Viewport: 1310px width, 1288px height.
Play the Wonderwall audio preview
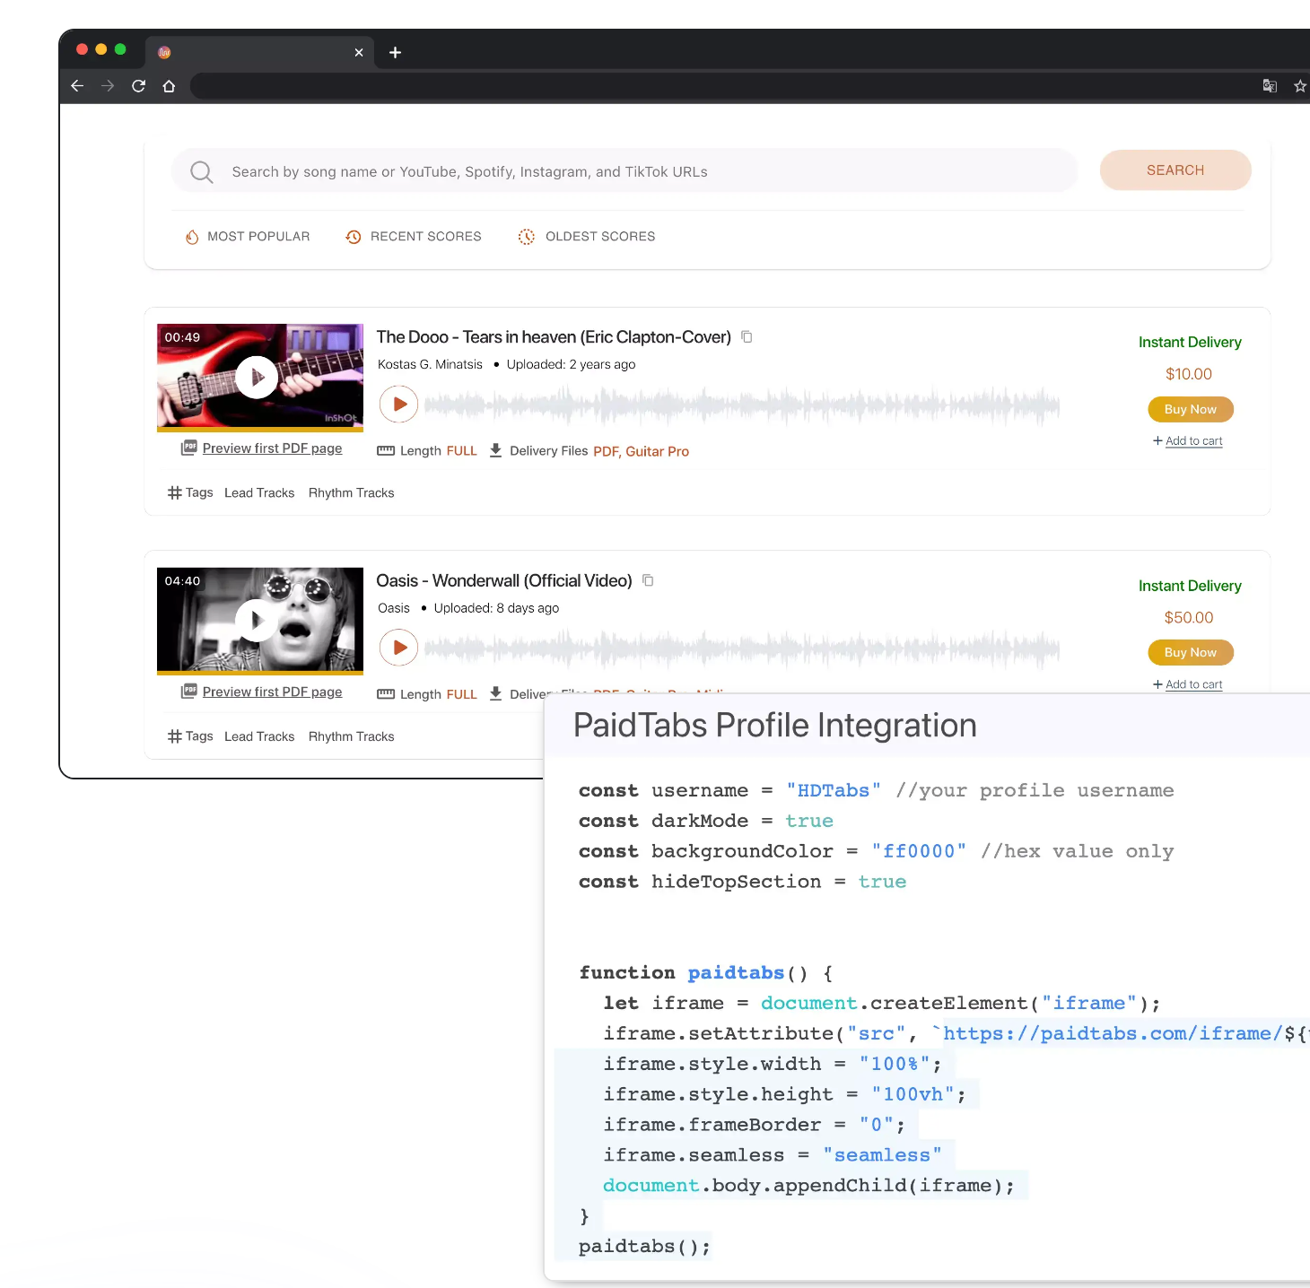399,648
